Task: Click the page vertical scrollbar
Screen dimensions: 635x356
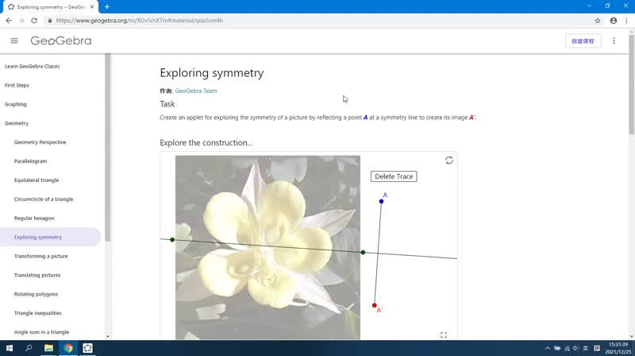Action: point(631,85)
